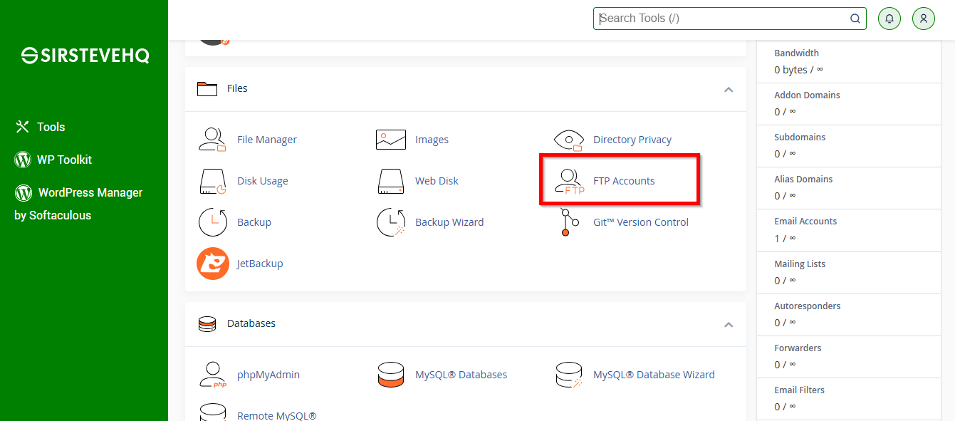Click the Files section folder icon
The image size is (955, 421).
207,88
